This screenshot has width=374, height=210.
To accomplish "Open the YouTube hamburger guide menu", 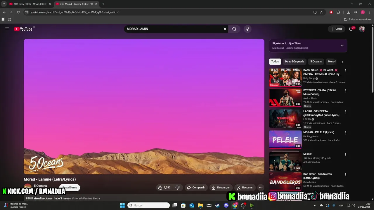I will (7, 29).
